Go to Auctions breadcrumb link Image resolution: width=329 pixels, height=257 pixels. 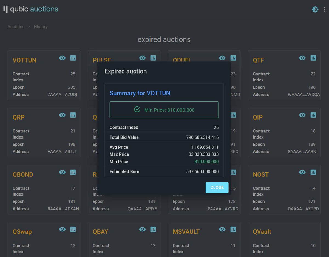pos(16,27)
